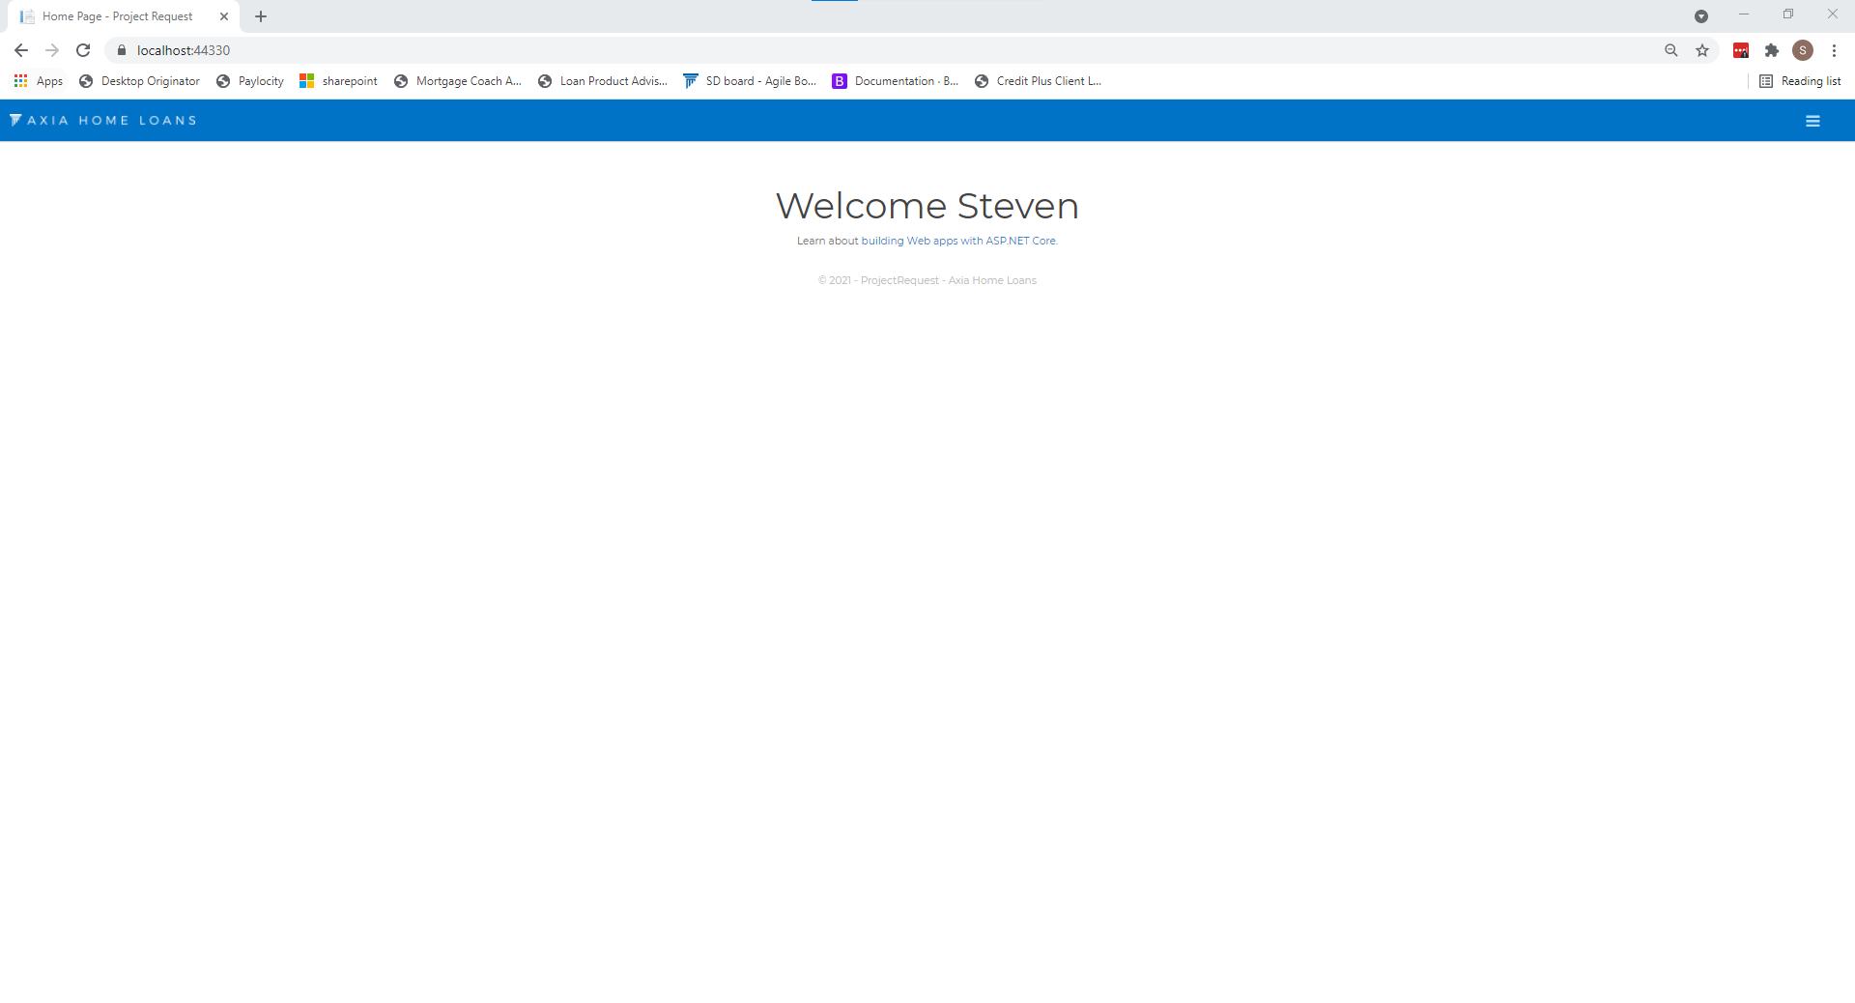This screenshot has width=1855, height=1003.
Task: Go forward to the next page
Action: [52, 50]
